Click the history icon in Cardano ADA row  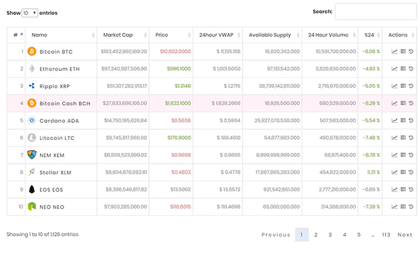pos(411,120)
